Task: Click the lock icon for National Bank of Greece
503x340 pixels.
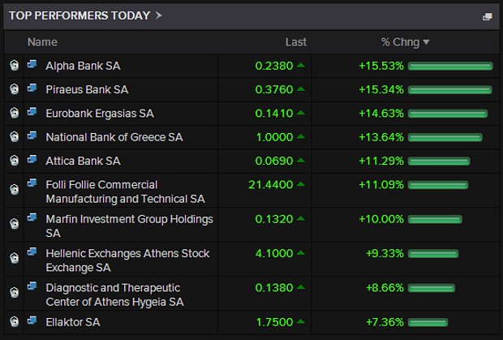Action: [14, 136]
